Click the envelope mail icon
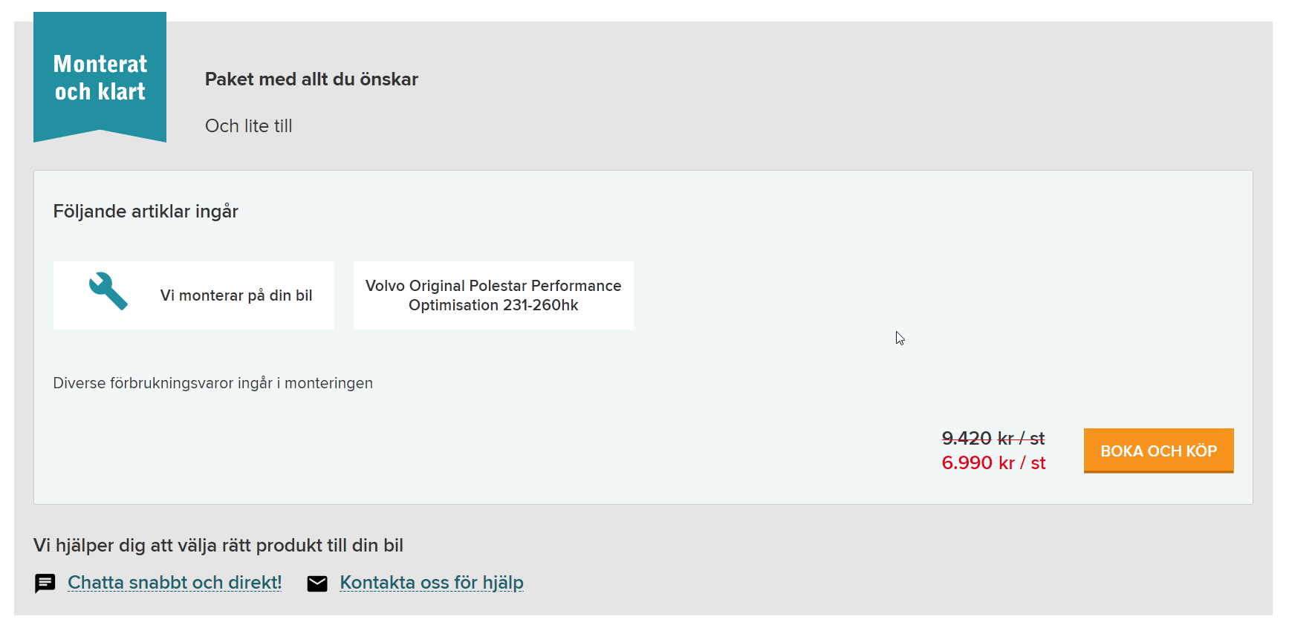This screenshot has height=628, width=1292. point(317,583)
